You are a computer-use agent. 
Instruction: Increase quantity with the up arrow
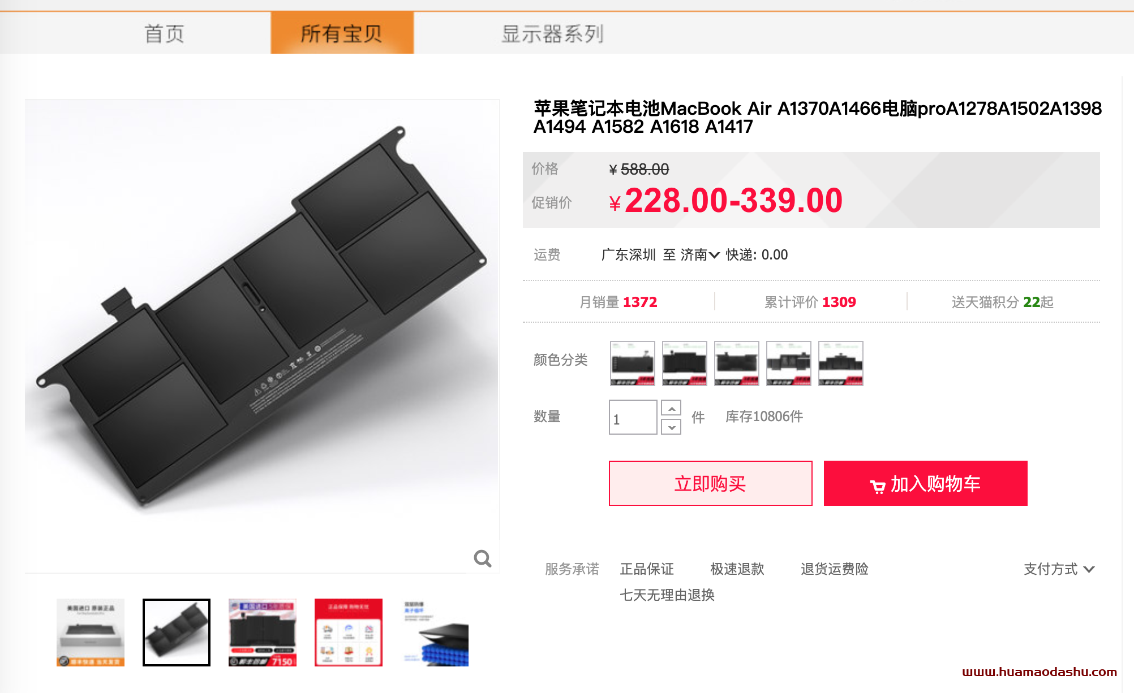(671, 408)
